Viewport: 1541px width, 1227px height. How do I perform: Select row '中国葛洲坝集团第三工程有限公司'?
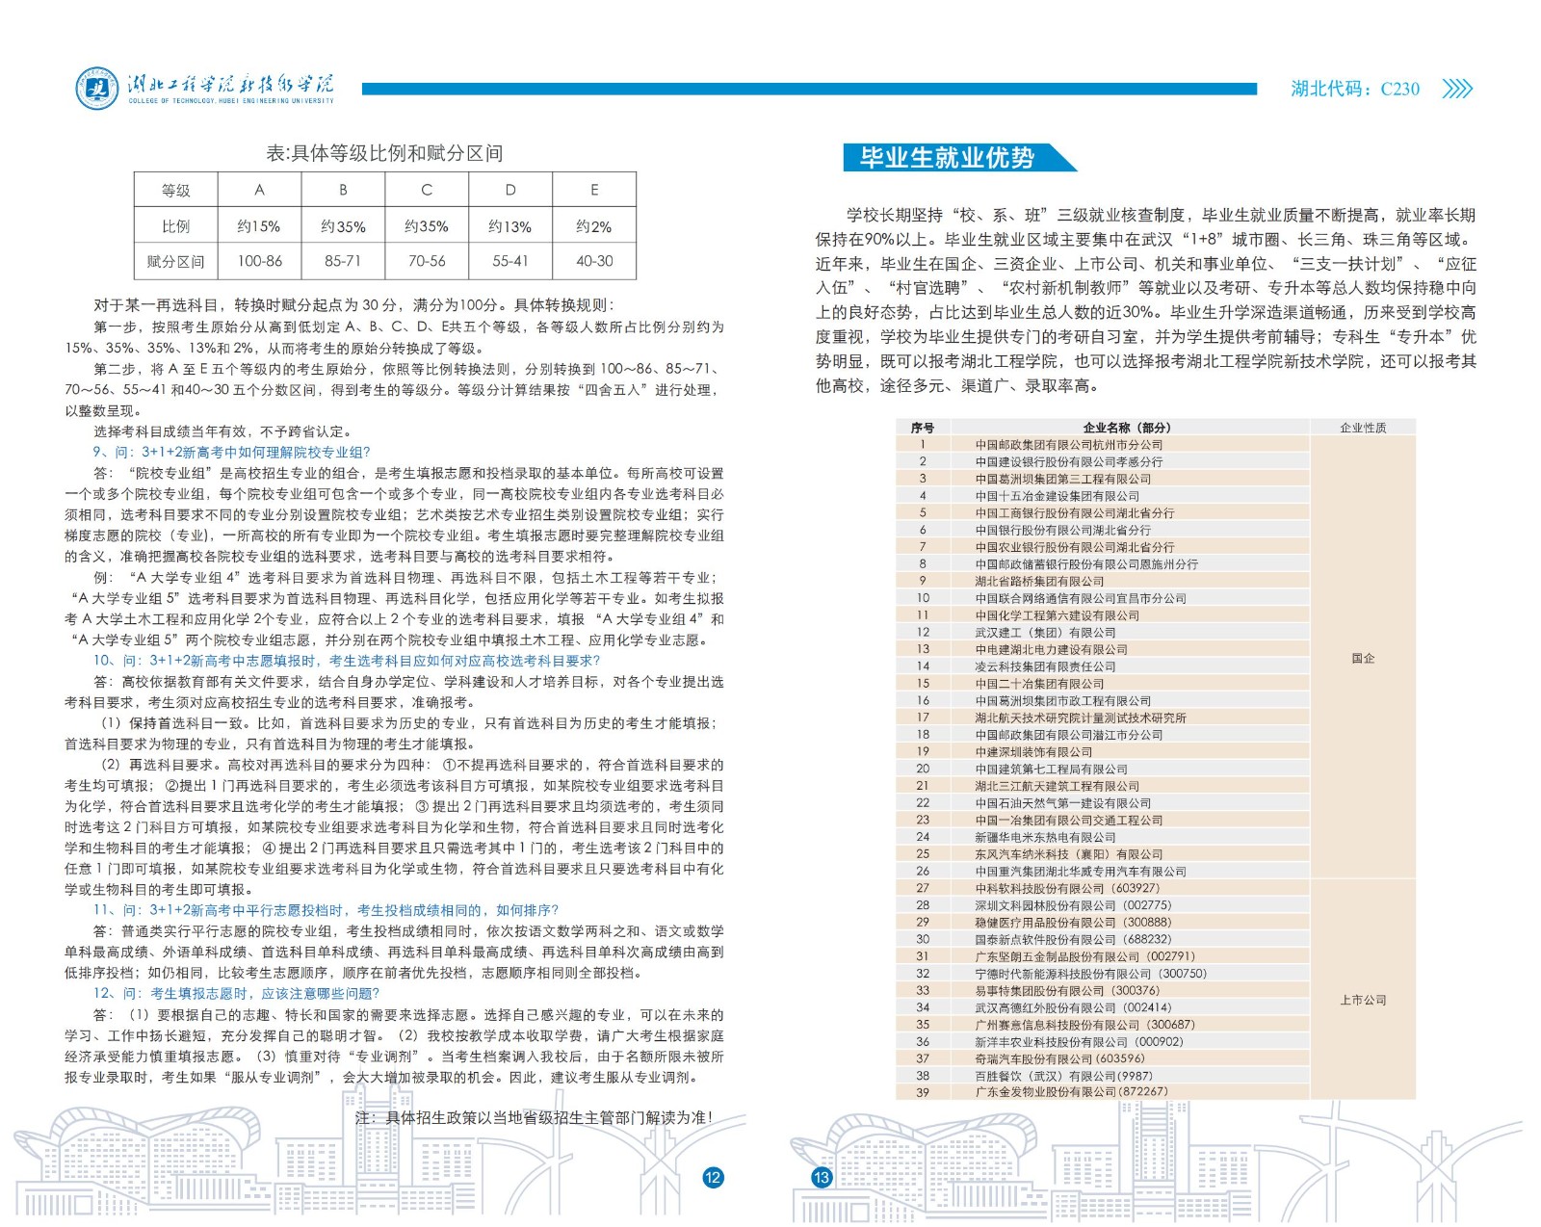click(1103, 479)
